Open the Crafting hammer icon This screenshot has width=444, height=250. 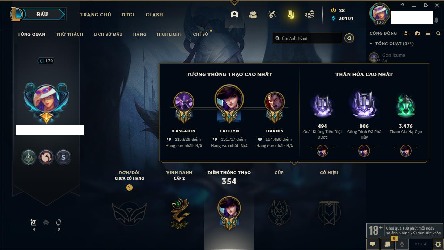tap(272, 15)
